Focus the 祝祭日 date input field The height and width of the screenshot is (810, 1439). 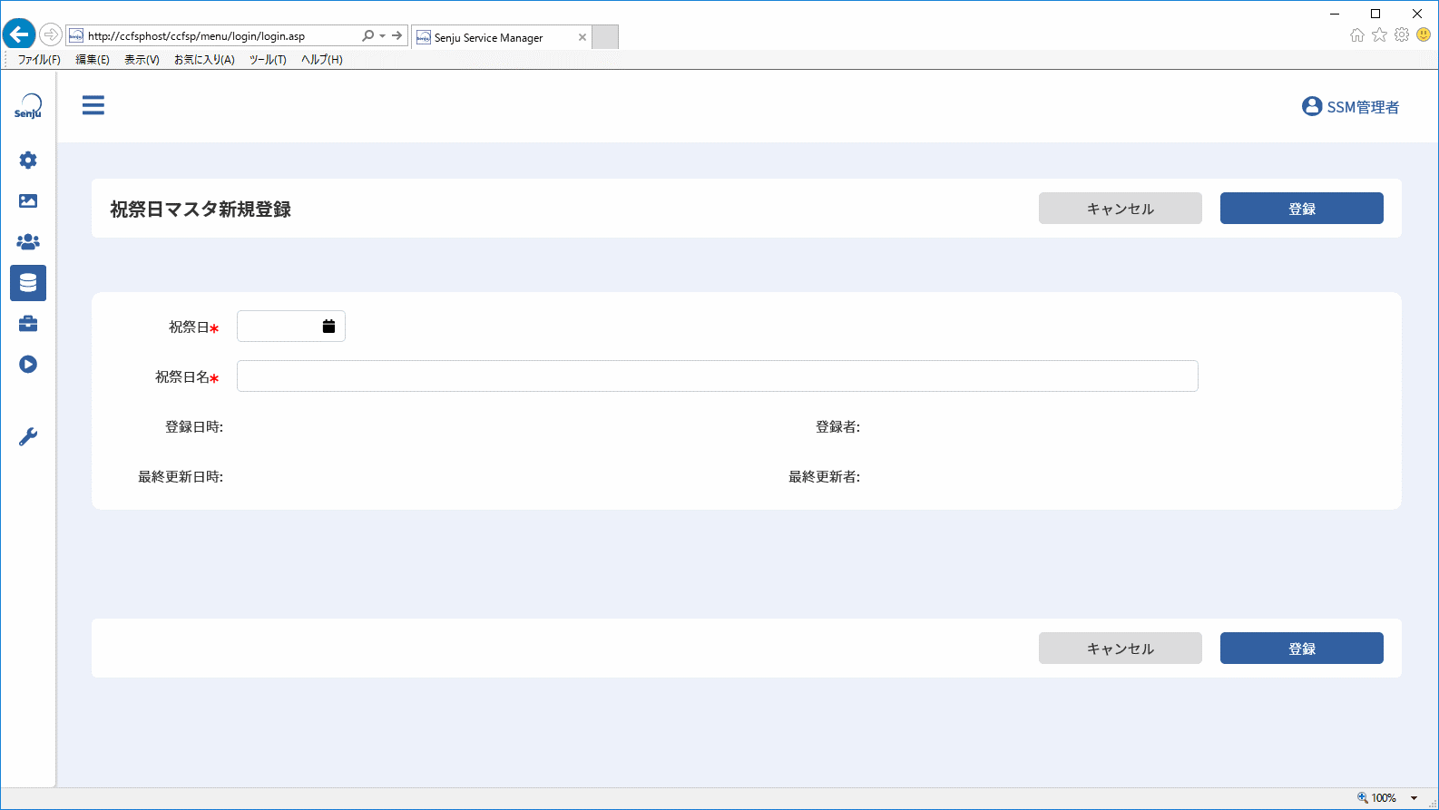point(291,327)
